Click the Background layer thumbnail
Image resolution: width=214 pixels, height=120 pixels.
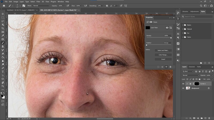pyautogui.click(x=188, y=88)
